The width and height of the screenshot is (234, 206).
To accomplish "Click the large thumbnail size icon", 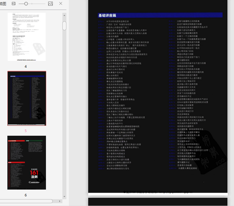I will [50, 4].
